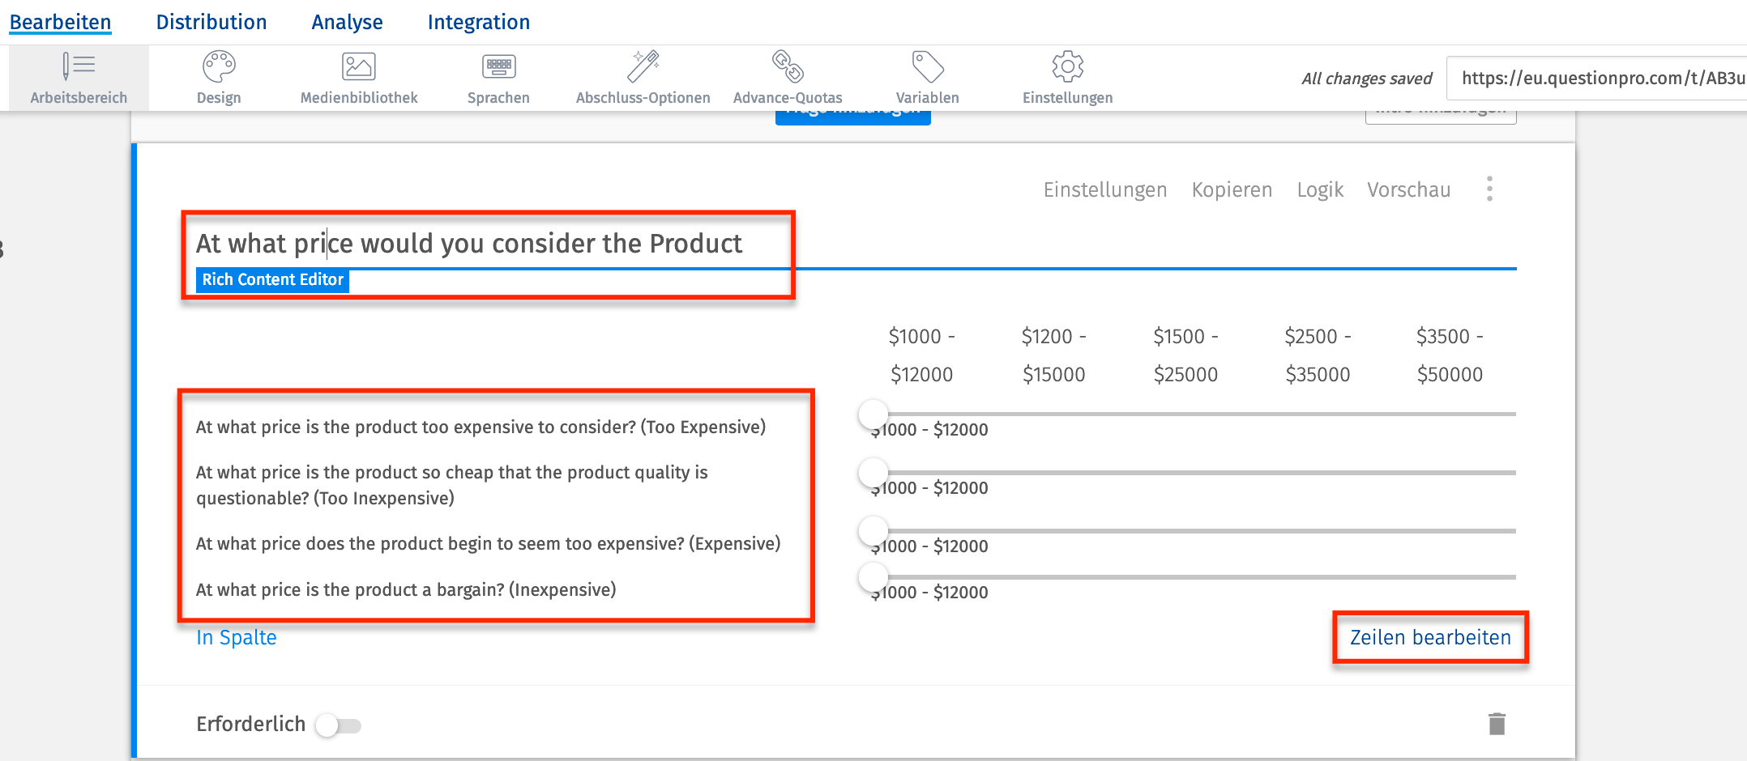This screenshot has width=1747, height=761.
Task: Delete question using trash icon
Action: pos(1497,724)
